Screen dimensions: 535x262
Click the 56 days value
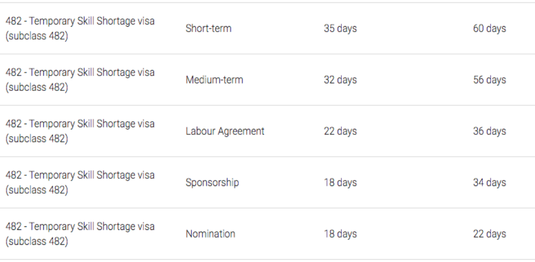[489, 80]
